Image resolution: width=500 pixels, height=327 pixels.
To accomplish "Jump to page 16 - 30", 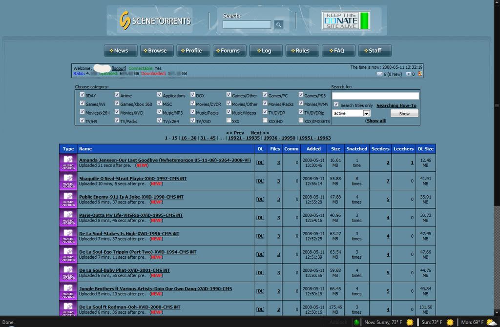I will [189, 138].
